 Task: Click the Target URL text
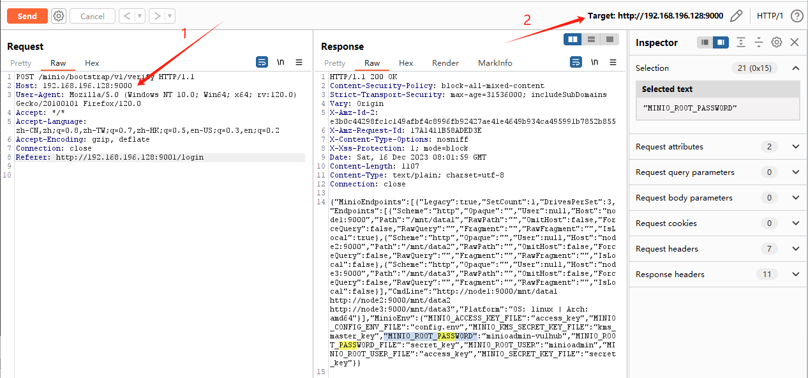tap(655, 16)
